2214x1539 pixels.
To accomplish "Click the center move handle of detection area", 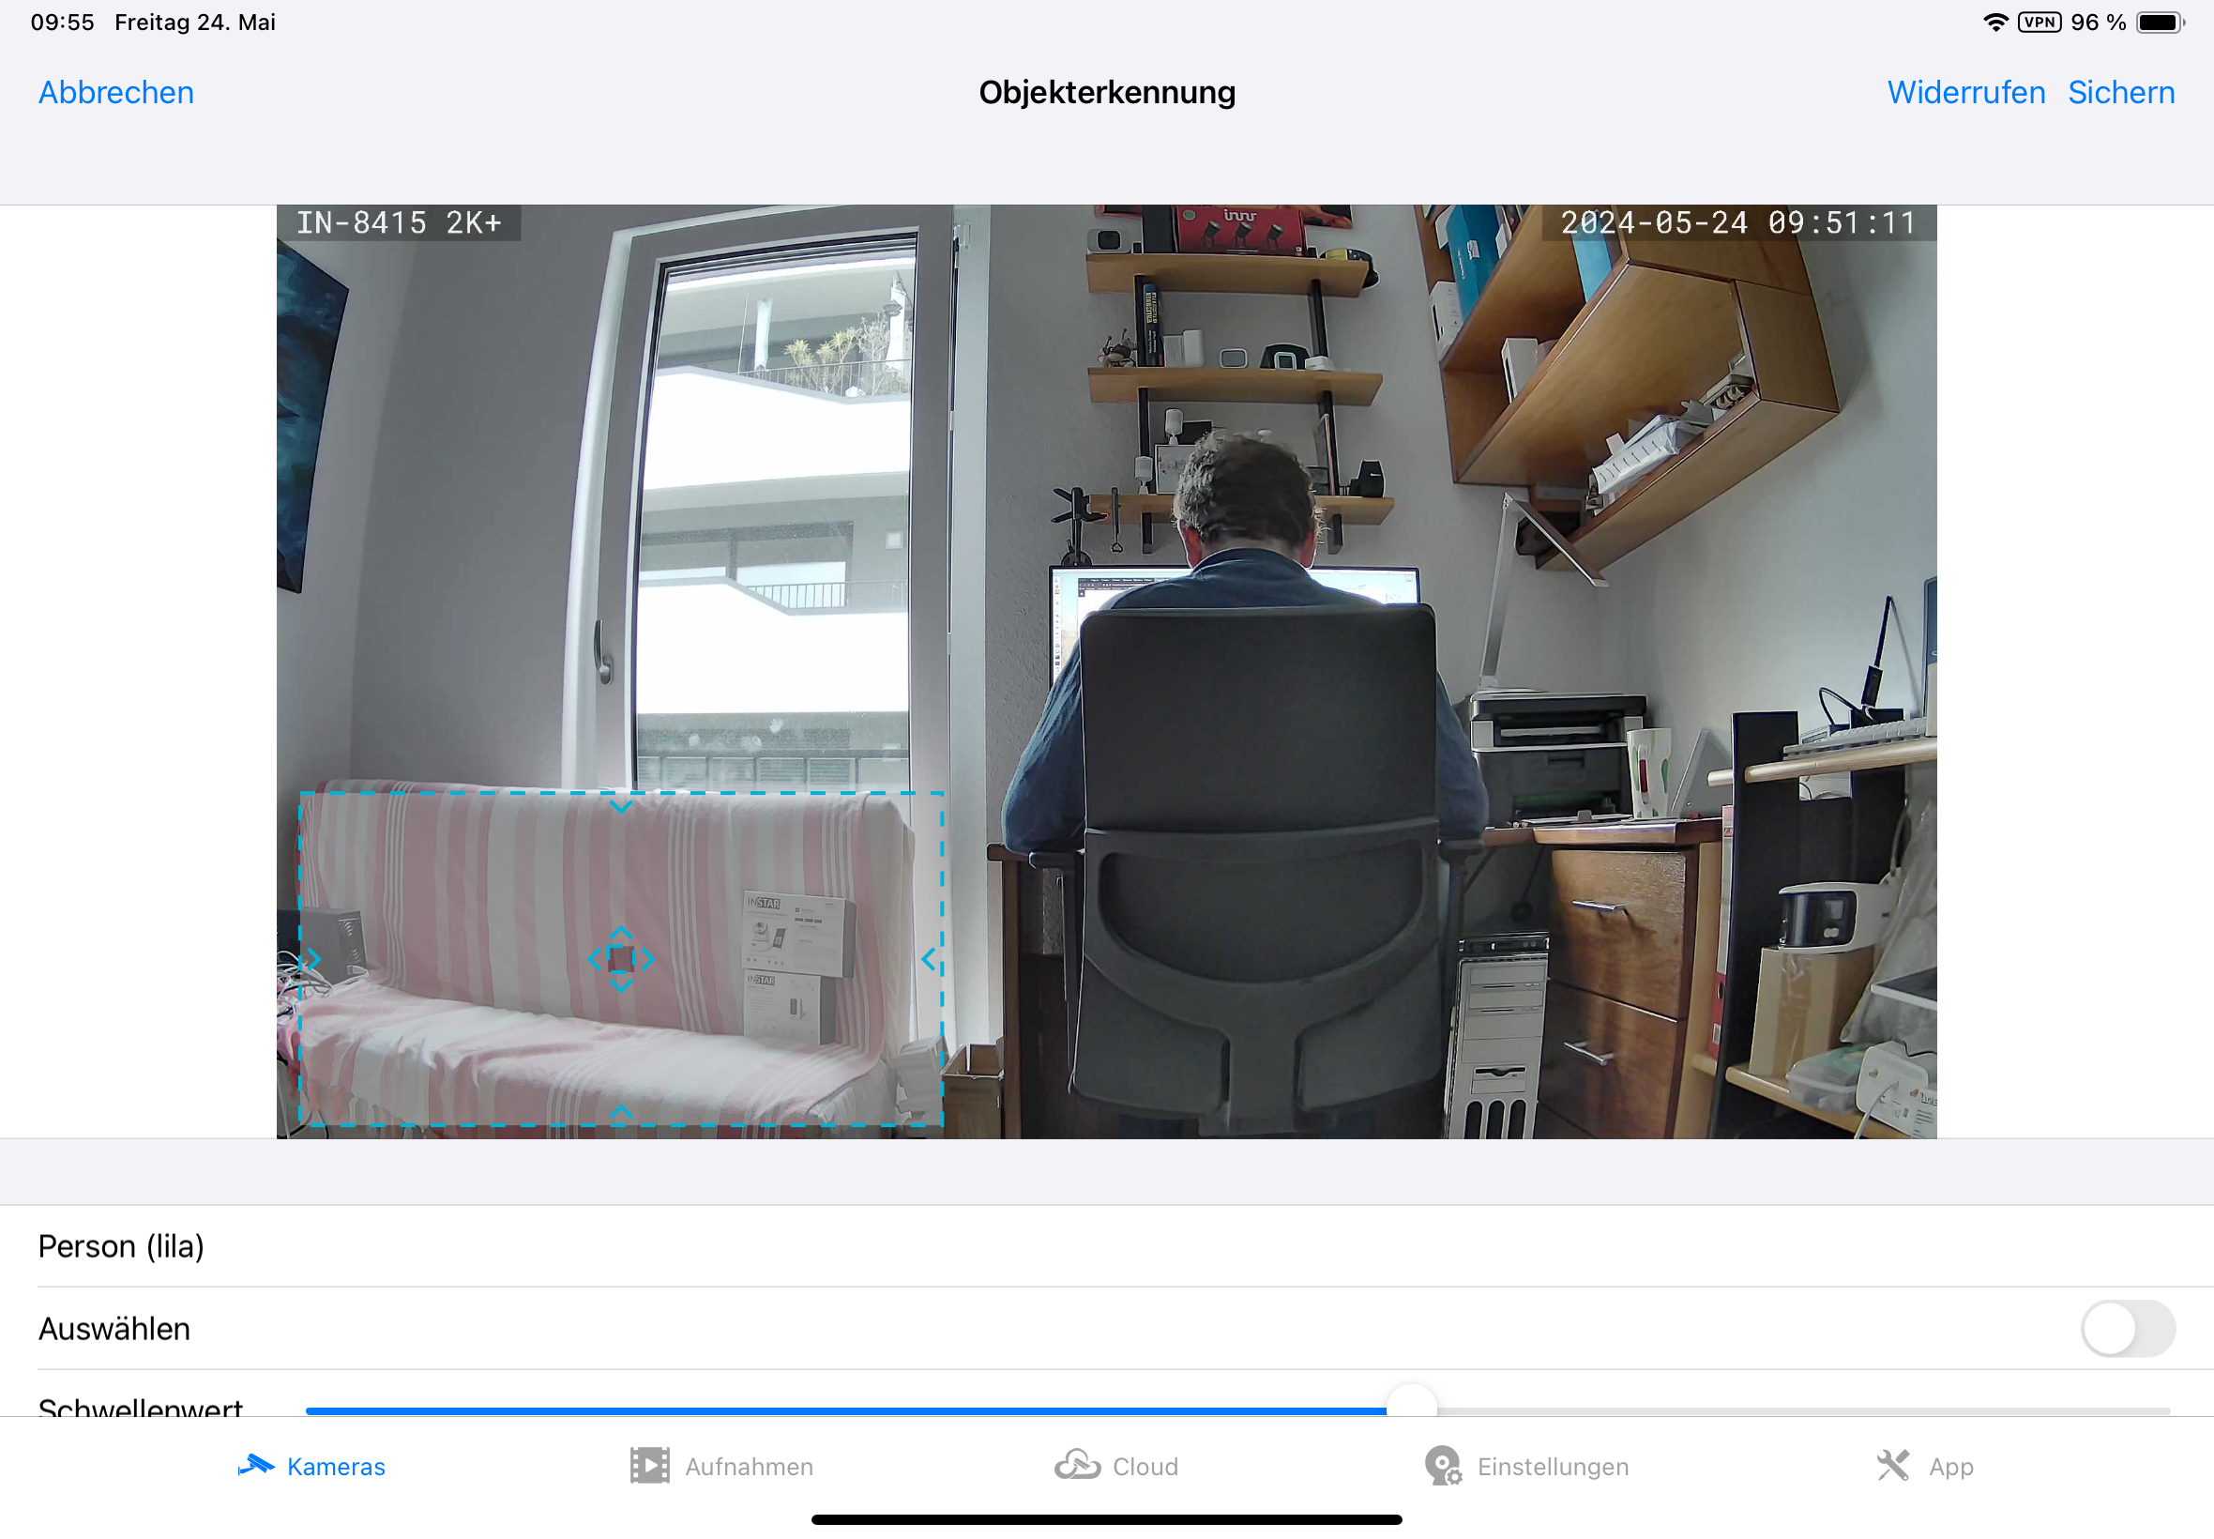I will (621, 958).
